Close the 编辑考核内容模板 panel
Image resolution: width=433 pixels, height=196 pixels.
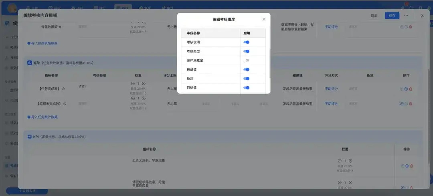[x=422, y=16]
